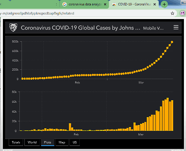Open a new tab with the plus button

coord(164,4)
